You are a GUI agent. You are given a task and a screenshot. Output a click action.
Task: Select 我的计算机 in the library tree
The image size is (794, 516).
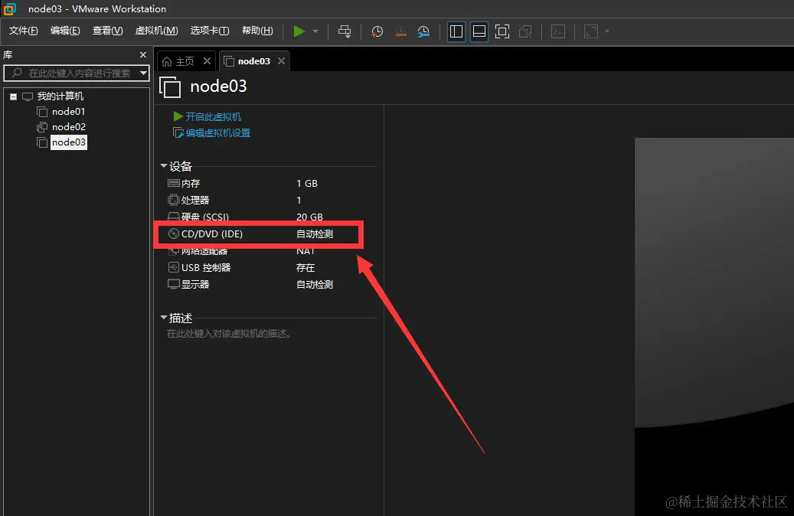pos(60,96)
